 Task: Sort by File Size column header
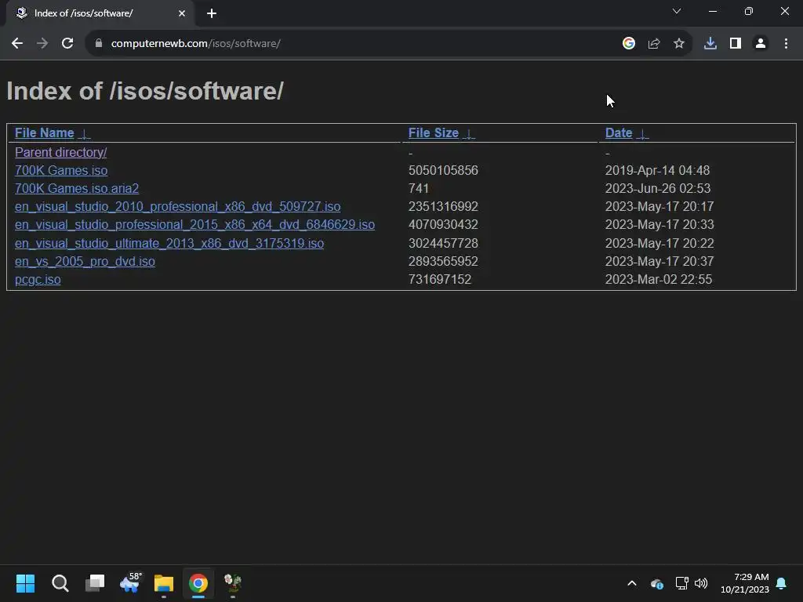click(433, 133)
